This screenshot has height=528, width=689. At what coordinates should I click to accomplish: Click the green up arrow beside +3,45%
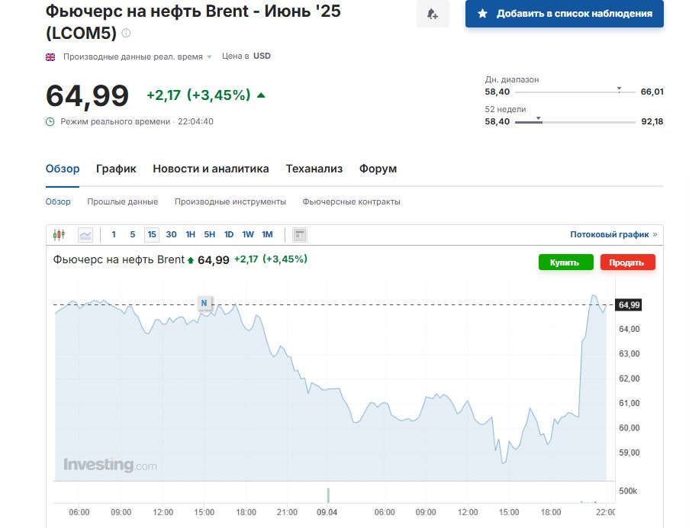[261, 95]
